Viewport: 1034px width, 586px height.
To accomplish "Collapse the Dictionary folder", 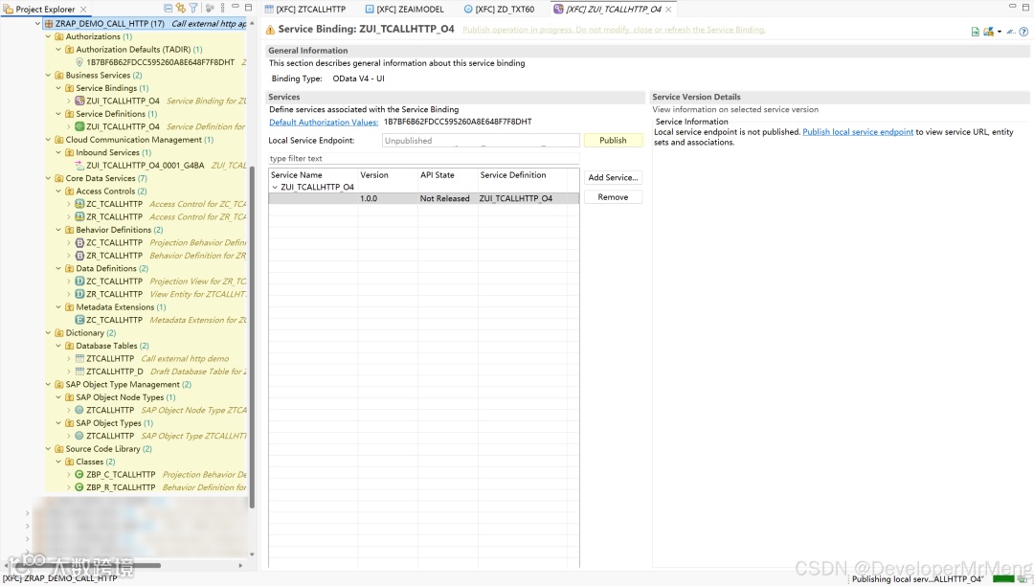I will coord(48,333).
